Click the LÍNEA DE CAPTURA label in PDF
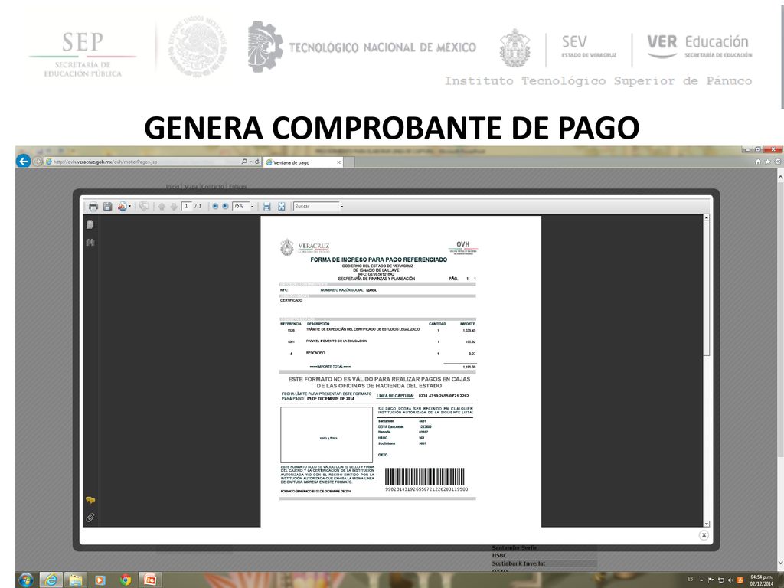 (395, 396)
